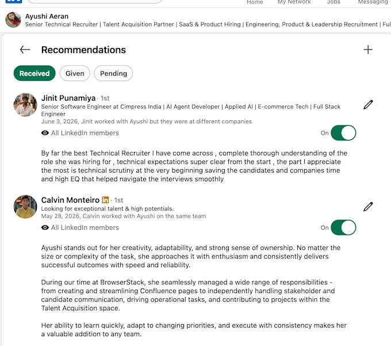Open Jobs in the top navigation
This screenshot has width=391, height=346.
click(x=333, y=2)
